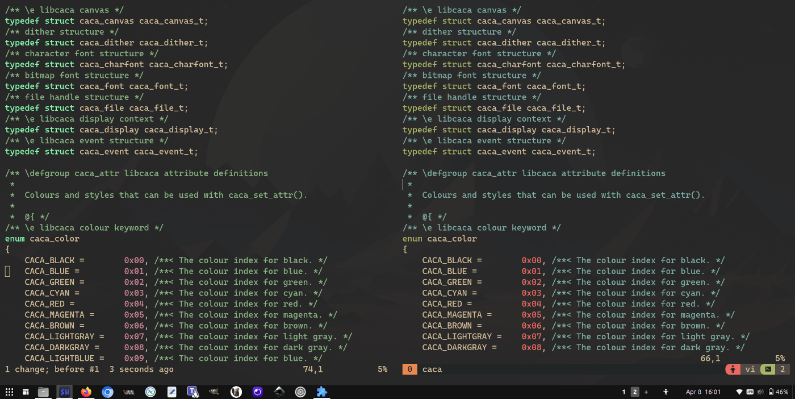The height and width of the screenshot is (399, 795).
Task: Unmute the crossed-out speaker tray icon
Action: tap(760, 392)
